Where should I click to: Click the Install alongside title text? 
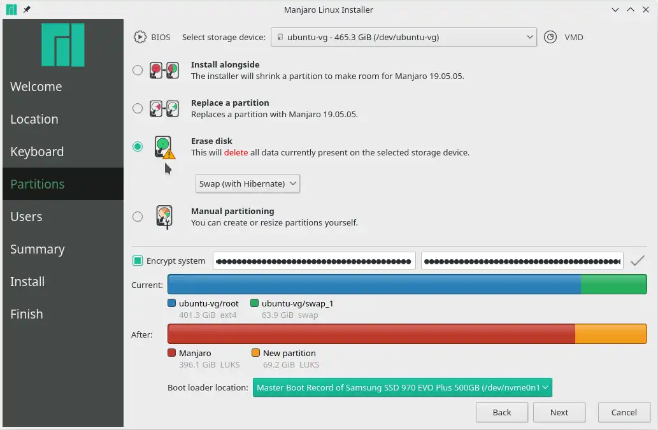click(225, 64)
